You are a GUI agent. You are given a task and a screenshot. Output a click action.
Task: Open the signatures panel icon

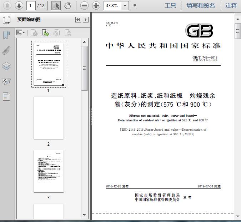point(6,82)
